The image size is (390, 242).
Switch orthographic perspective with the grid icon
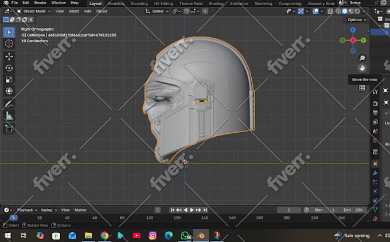(362, 88)
